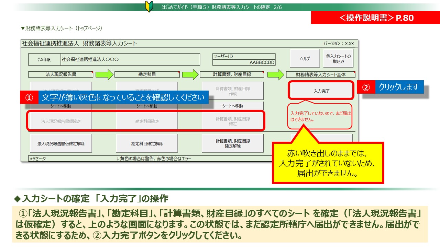Click 勘定科目確定解除 button
Screen dimensions: 440x247
[x=147, y=144]
